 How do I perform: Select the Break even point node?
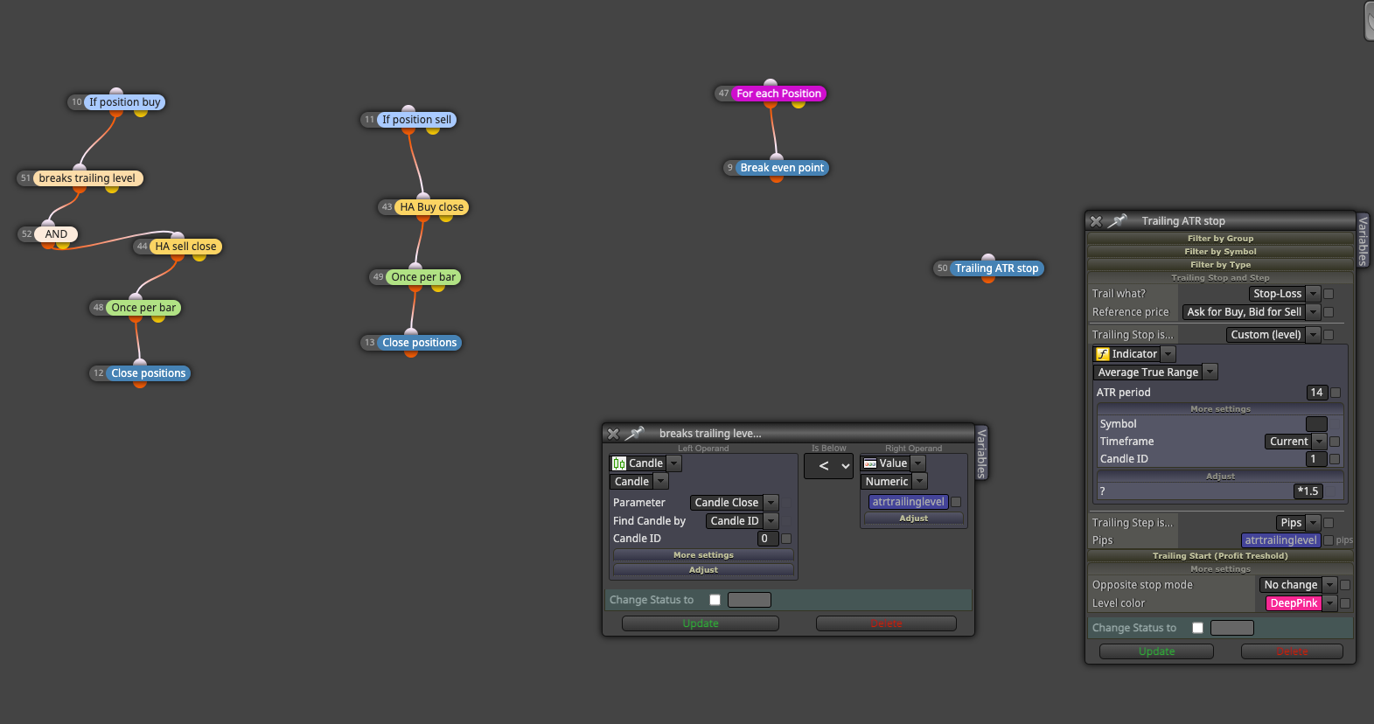pyautogui.click(x=782, y=168)
